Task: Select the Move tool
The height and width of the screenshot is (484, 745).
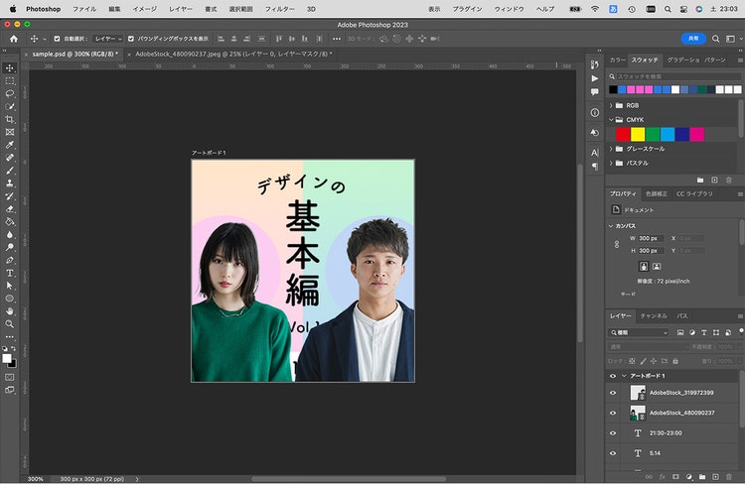Action: pos(10,68)
